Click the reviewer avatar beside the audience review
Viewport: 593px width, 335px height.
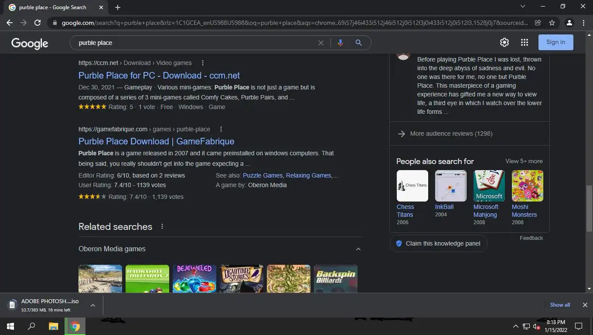point(403,56)
